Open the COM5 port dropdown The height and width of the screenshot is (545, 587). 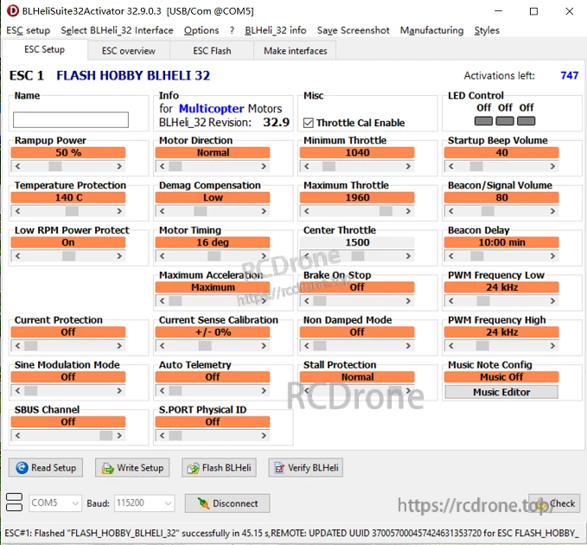55,503
